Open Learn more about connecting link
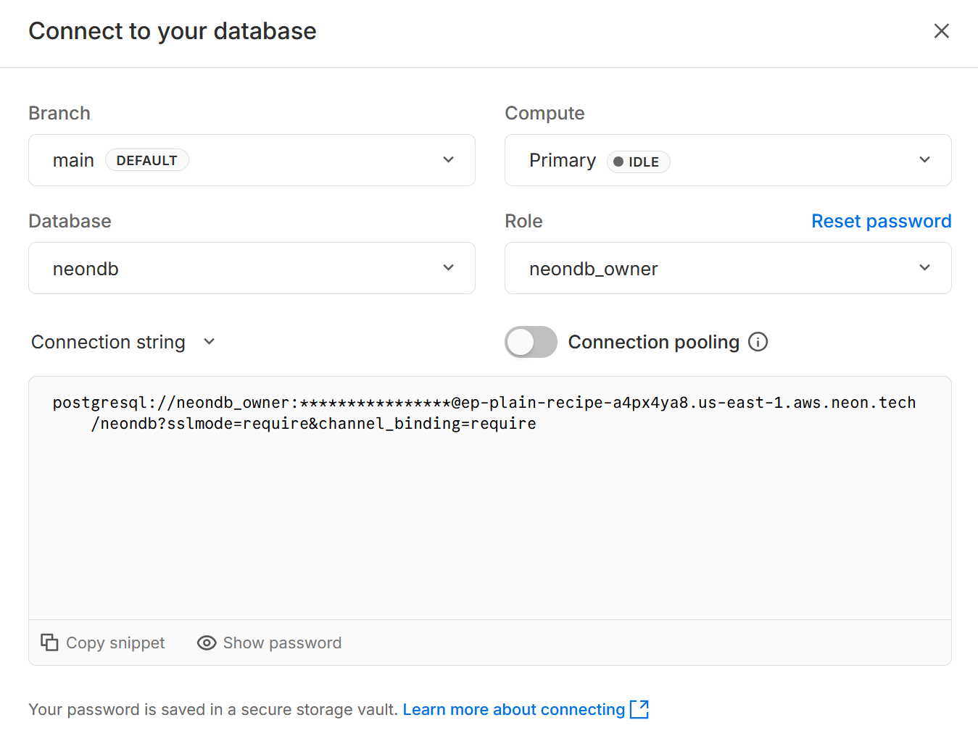 point(513,709)
